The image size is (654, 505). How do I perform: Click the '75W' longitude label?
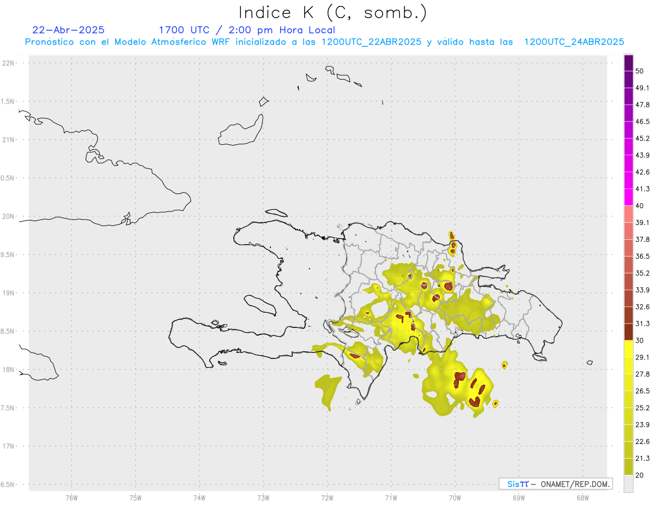click(x=135, y=497)
